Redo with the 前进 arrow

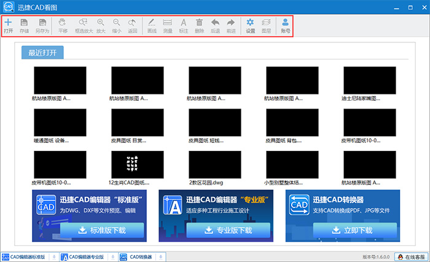231,22
